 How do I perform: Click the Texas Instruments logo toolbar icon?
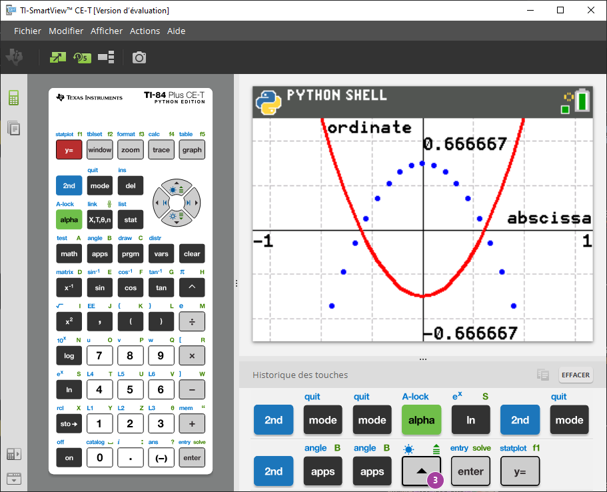(14, 57)
